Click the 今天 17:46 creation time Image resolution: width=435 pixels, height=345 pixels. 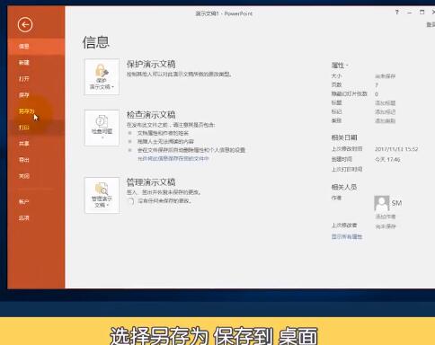(x=387, y=160)
